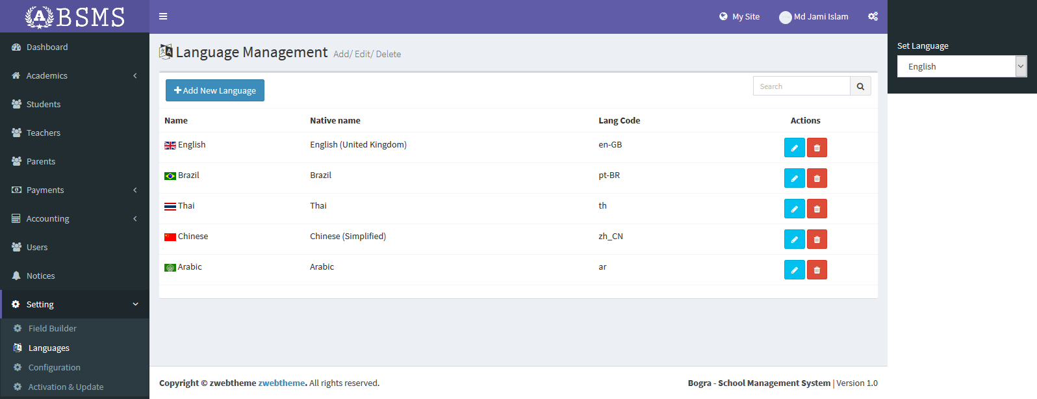Go to Configuration under Setting
Viewport: 1037px width, 399px height.
point(54,368)
